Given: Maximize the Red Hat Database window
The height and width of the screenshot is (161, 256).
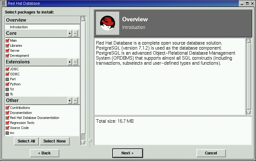Looking at the screenshot, I should click(247, 3).
